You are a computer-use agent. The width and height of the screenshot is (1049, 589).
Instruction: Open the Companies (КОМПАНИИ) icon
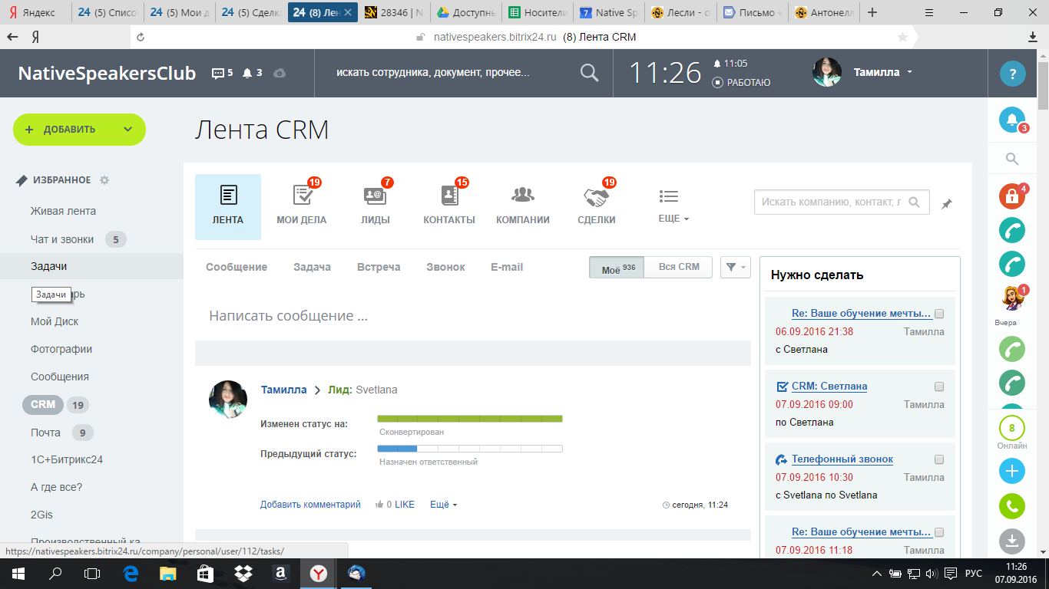(x=522, y=197)
